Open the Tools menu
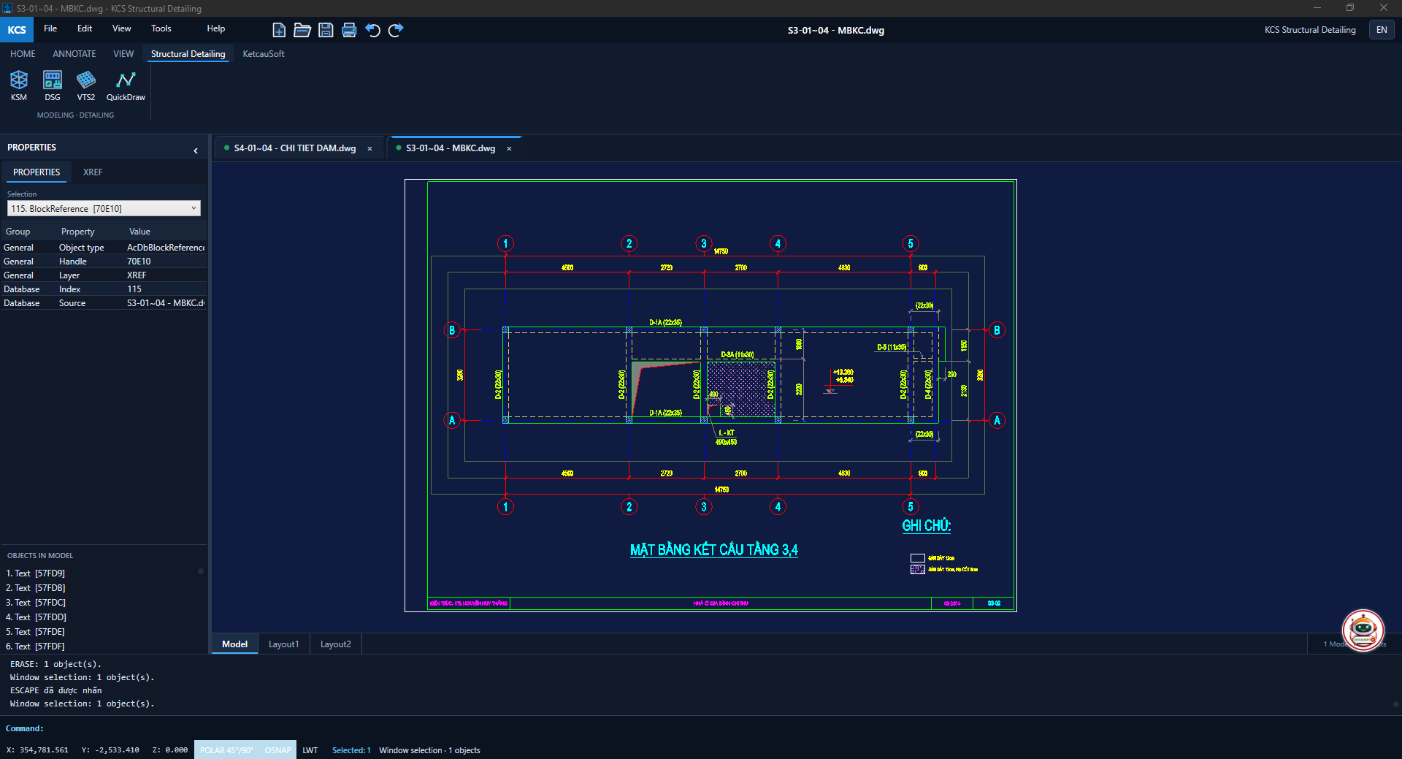 [161, 28]
